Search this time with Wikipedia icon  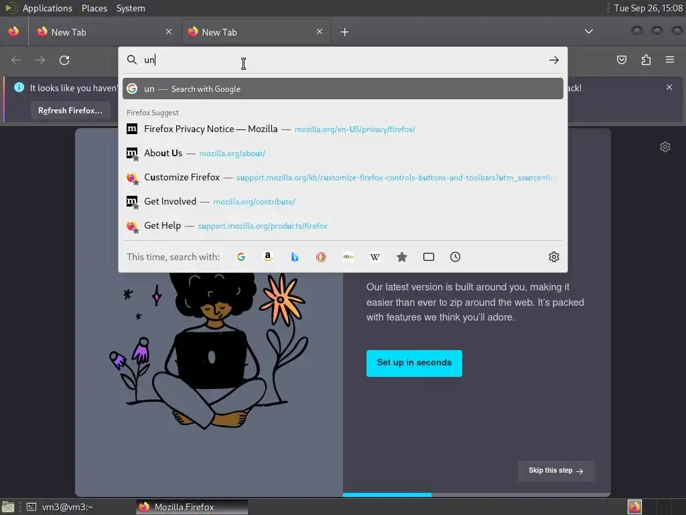click(375, 257)
